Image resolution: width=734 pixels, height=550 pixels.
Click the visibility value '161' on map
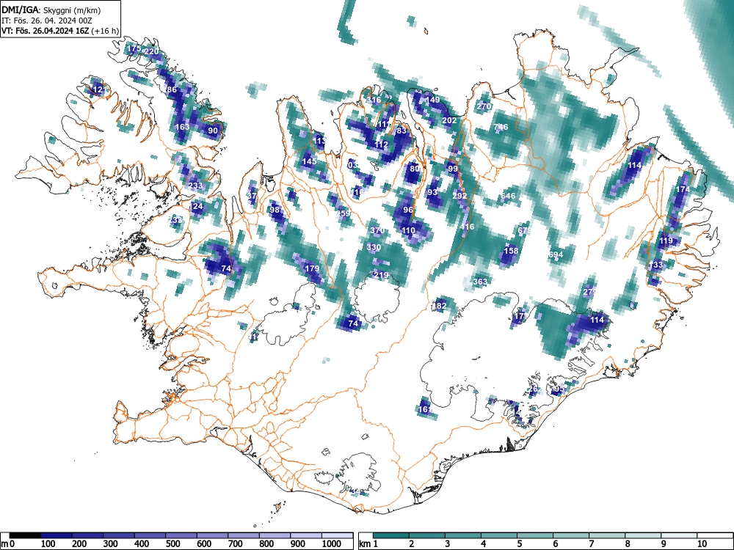(425, 409)
